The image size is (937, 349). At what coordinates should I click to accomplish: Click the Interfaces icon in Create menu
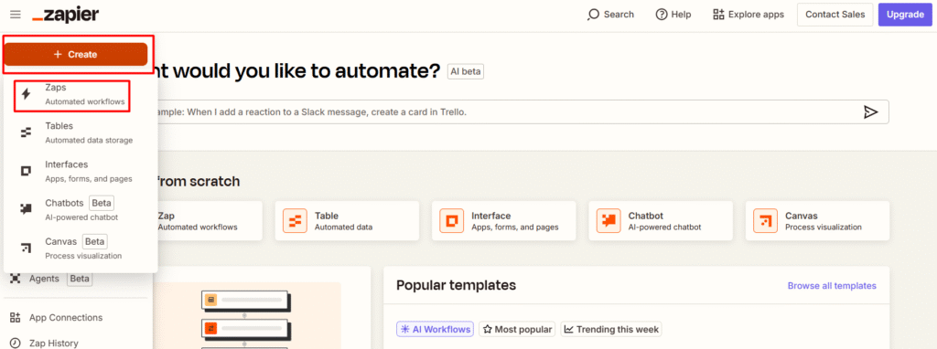26,171
